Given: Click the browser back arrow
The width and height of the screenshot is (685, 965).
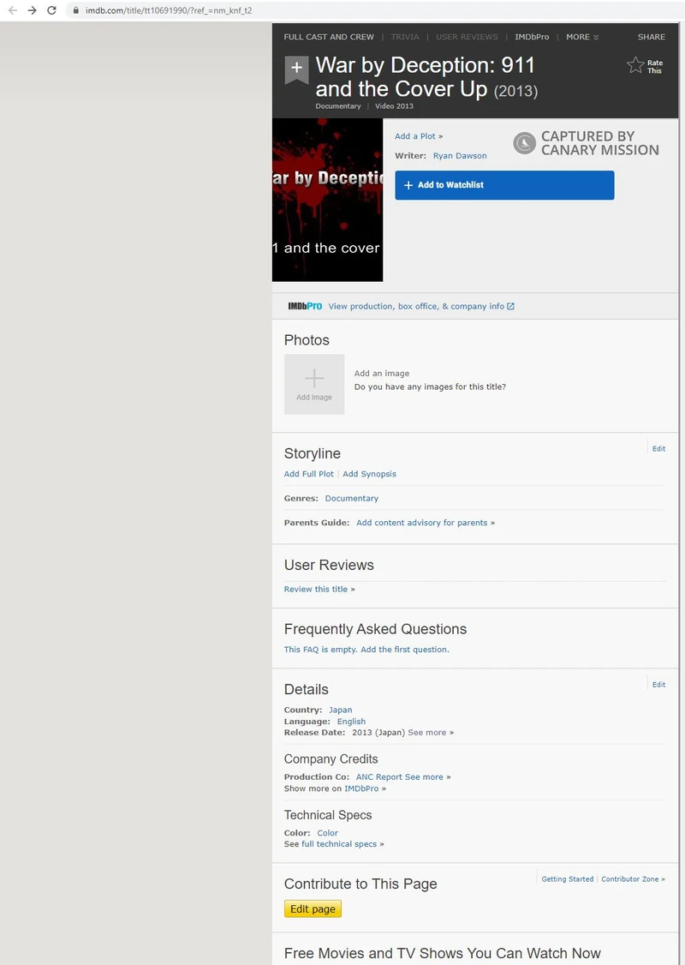Looking at the screenshot, I should pos(12,10).
